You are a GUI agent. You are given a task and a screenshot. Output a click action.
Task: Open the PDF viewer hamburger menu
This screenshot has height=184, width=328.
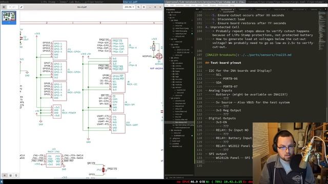tap(144, 7)
